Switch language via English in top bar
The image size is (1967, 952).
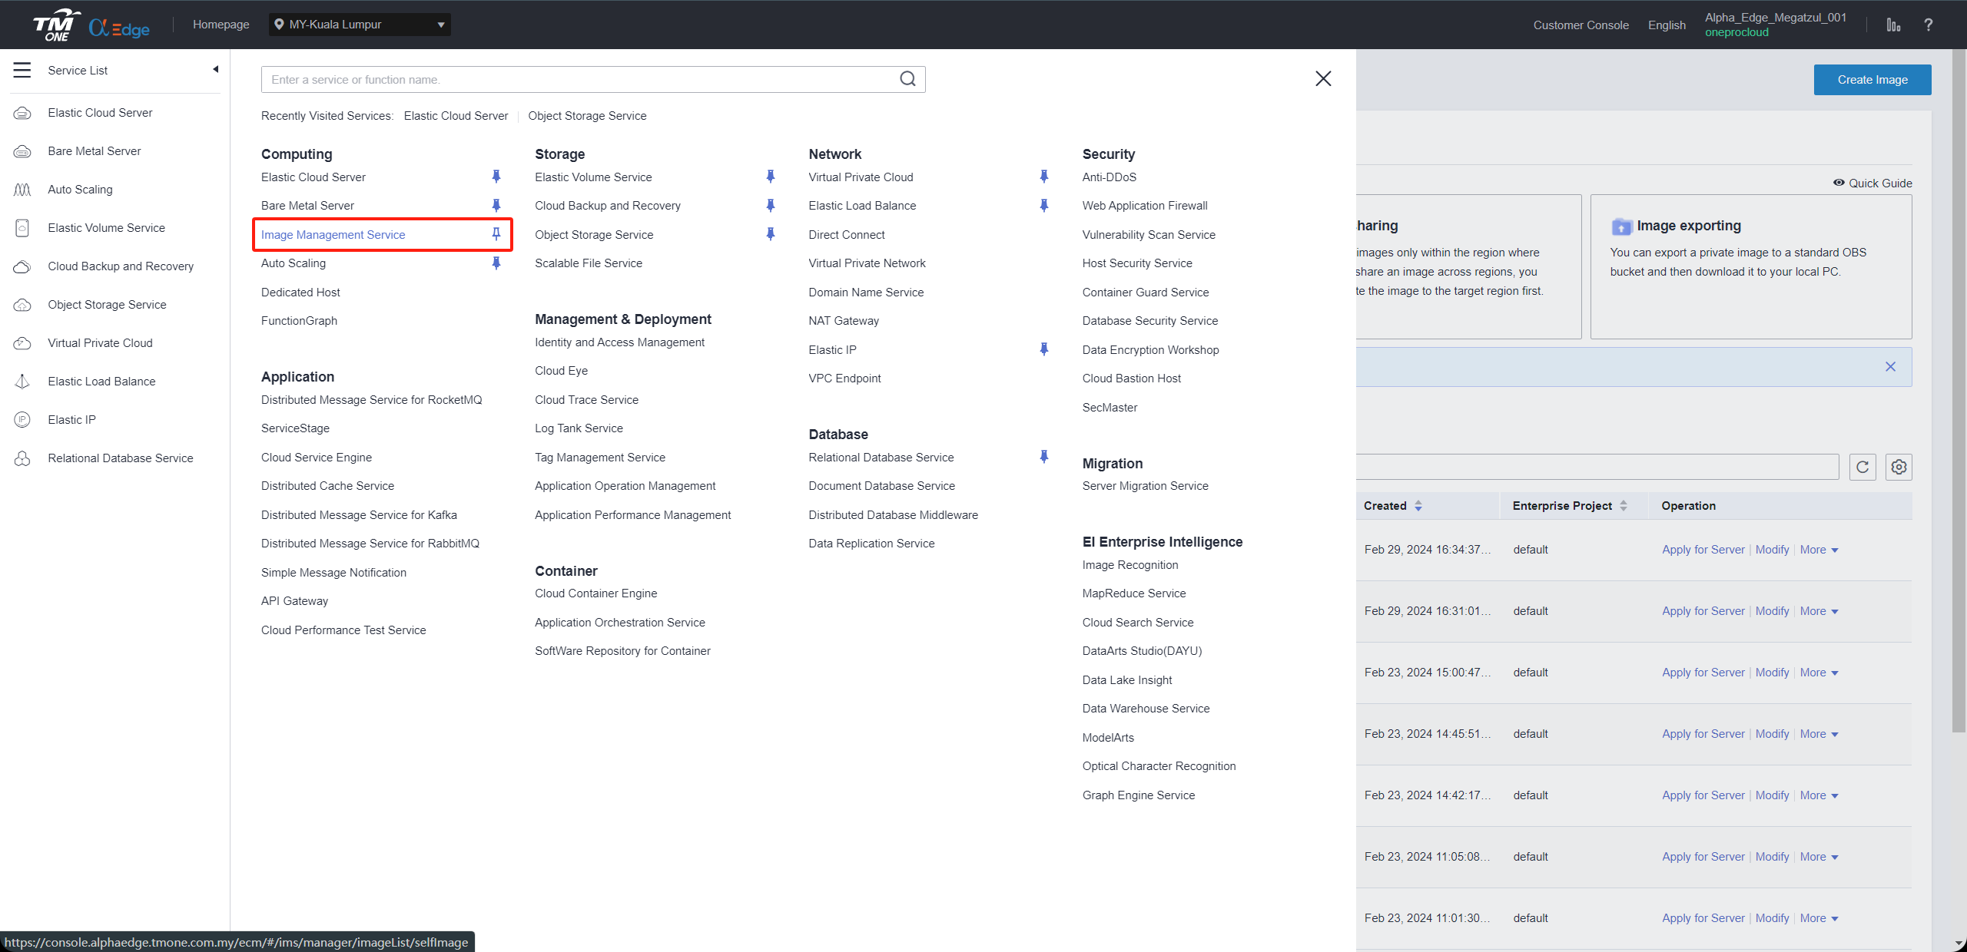click(1667, 25)
